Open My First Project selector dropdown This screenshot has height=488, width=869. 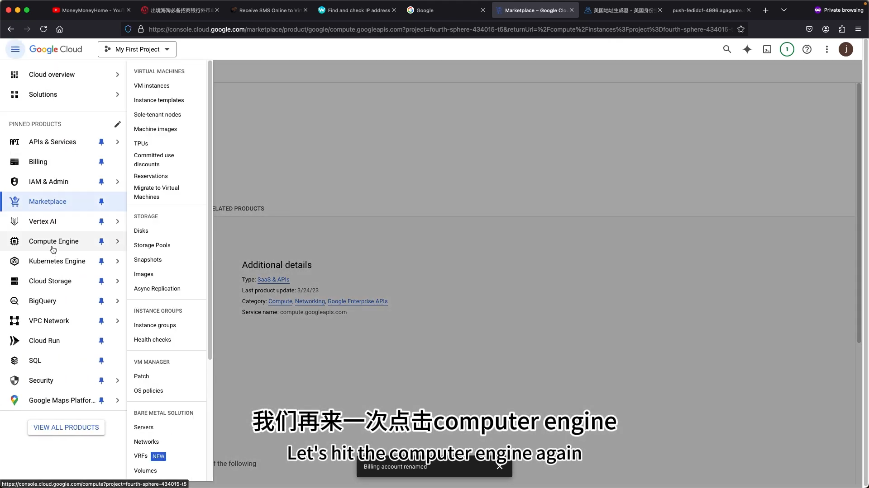point(137,49)
